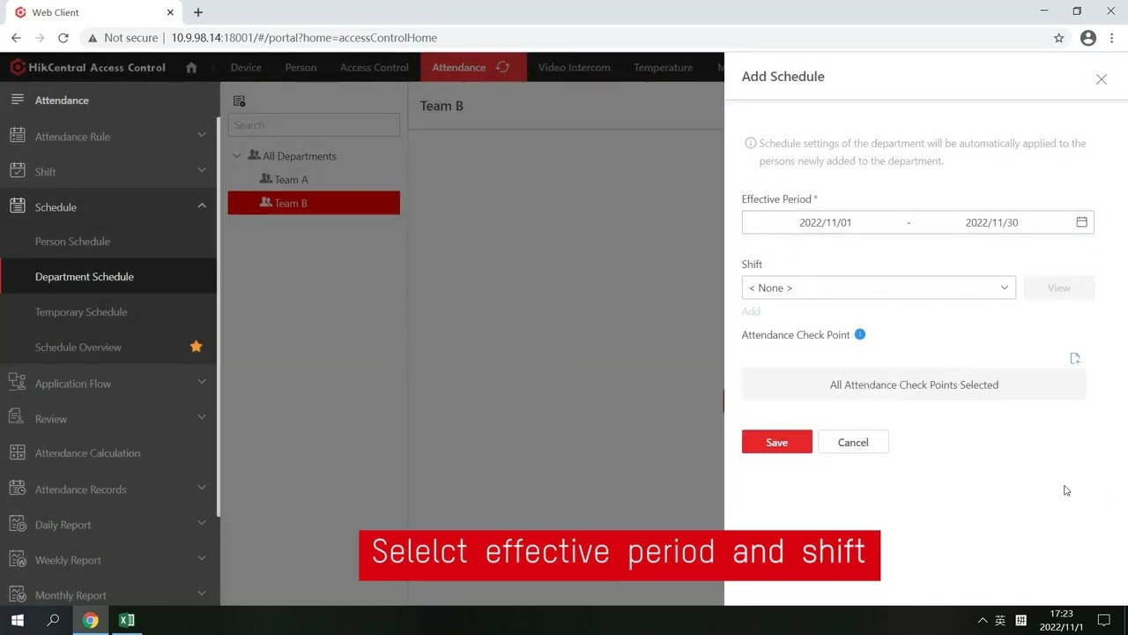Click the list icon above department search
Viewport: 1128px width, 635px height.
[x=239, y=101]
